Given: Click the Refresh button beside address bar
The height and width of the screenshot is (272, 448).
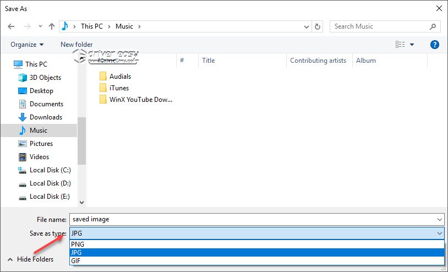Looking at the screenshot, I should (318, 26).
